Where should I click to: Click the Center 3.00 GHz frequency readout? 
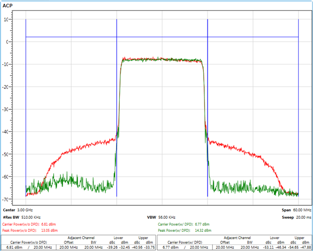[x=18, y=209]
